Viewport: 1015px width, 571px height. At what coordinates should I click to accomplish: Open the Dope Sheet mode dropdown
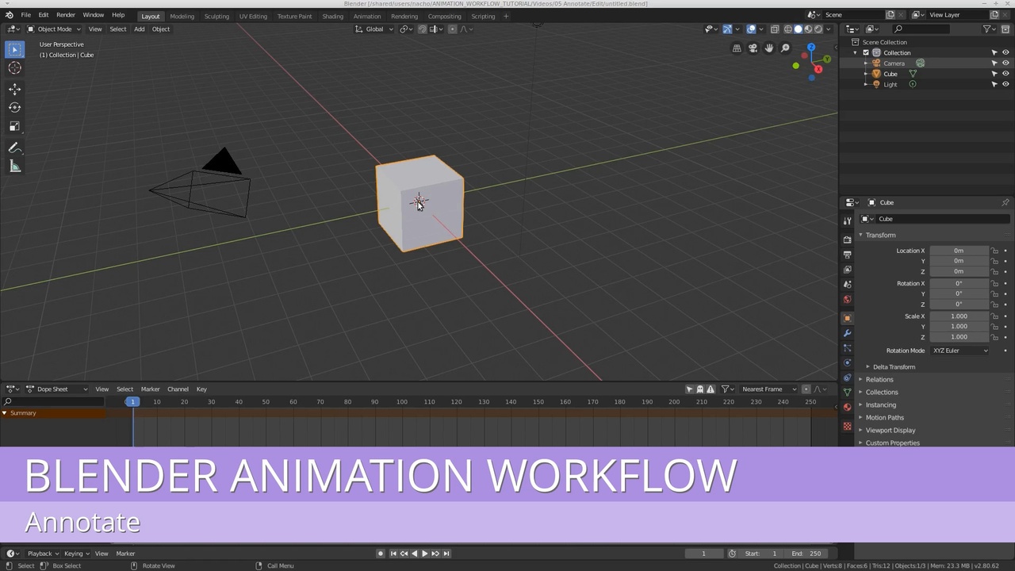tap(57, 389)
